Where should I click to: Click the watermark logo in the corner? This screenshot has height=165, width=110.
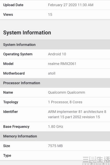point(96,161)
